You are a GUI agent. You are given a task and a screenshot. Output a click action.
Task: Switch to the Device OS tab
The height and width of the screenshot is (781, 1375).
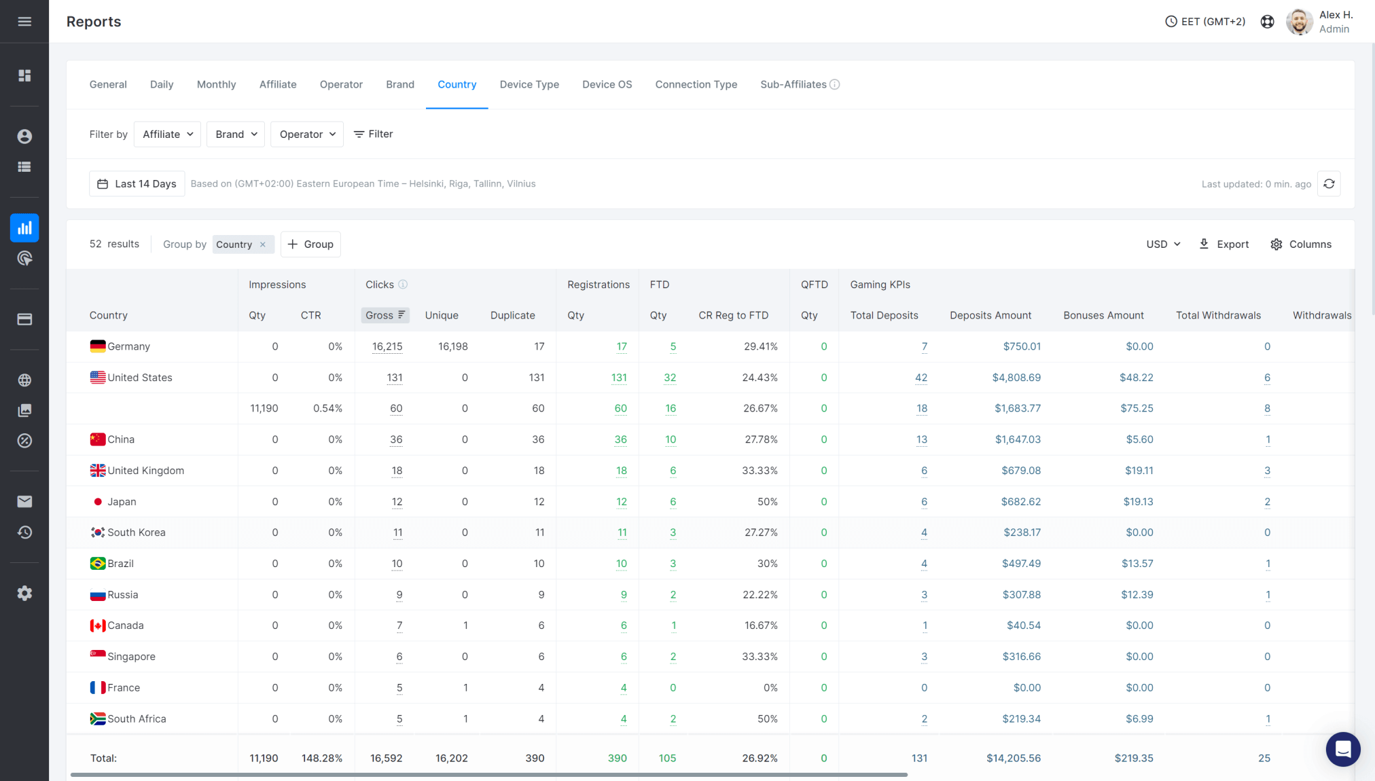coord(607,84)
